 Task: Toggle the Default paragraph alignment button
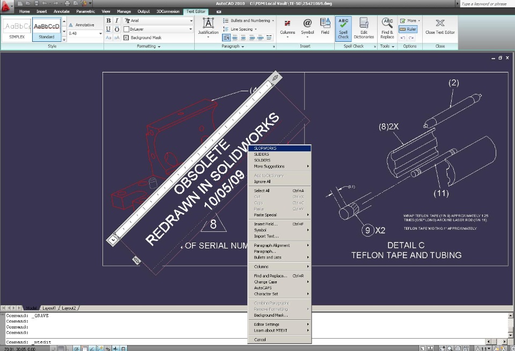point(226,38)
